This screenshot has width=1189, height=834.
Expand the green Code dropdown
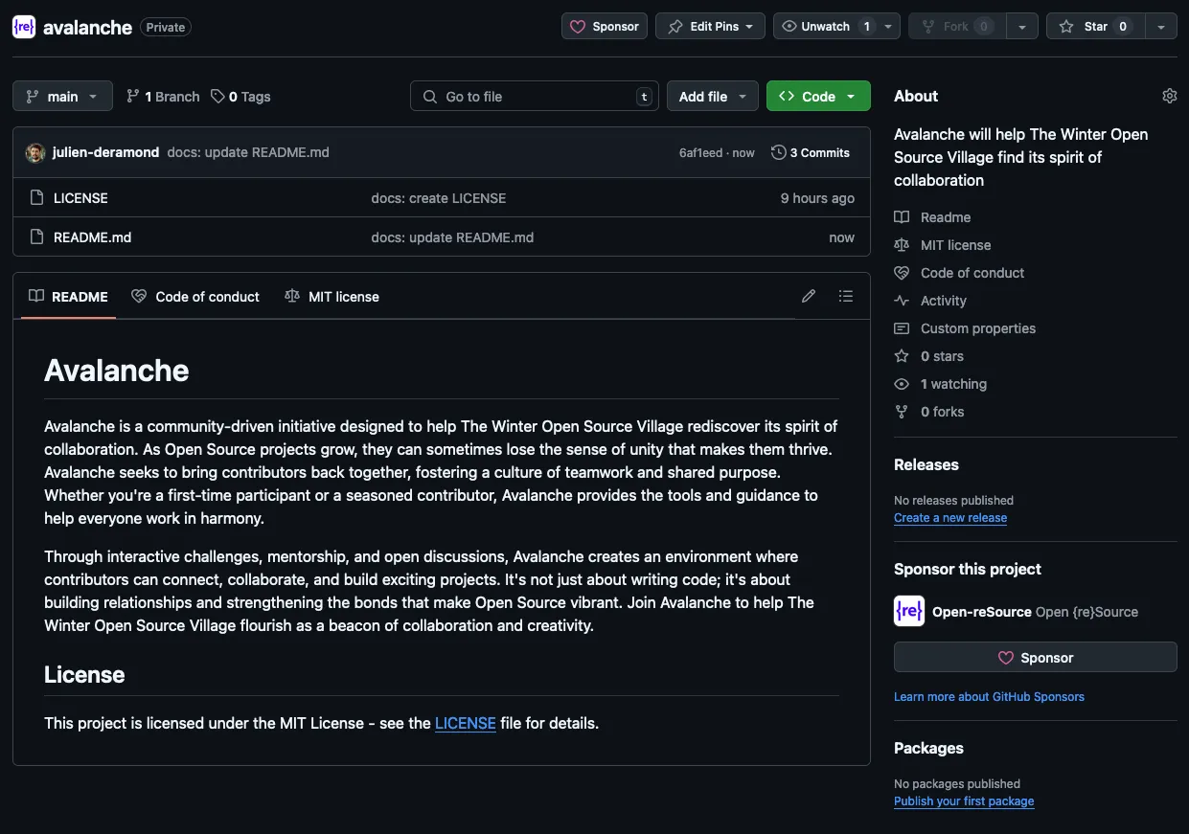[817, 97]
